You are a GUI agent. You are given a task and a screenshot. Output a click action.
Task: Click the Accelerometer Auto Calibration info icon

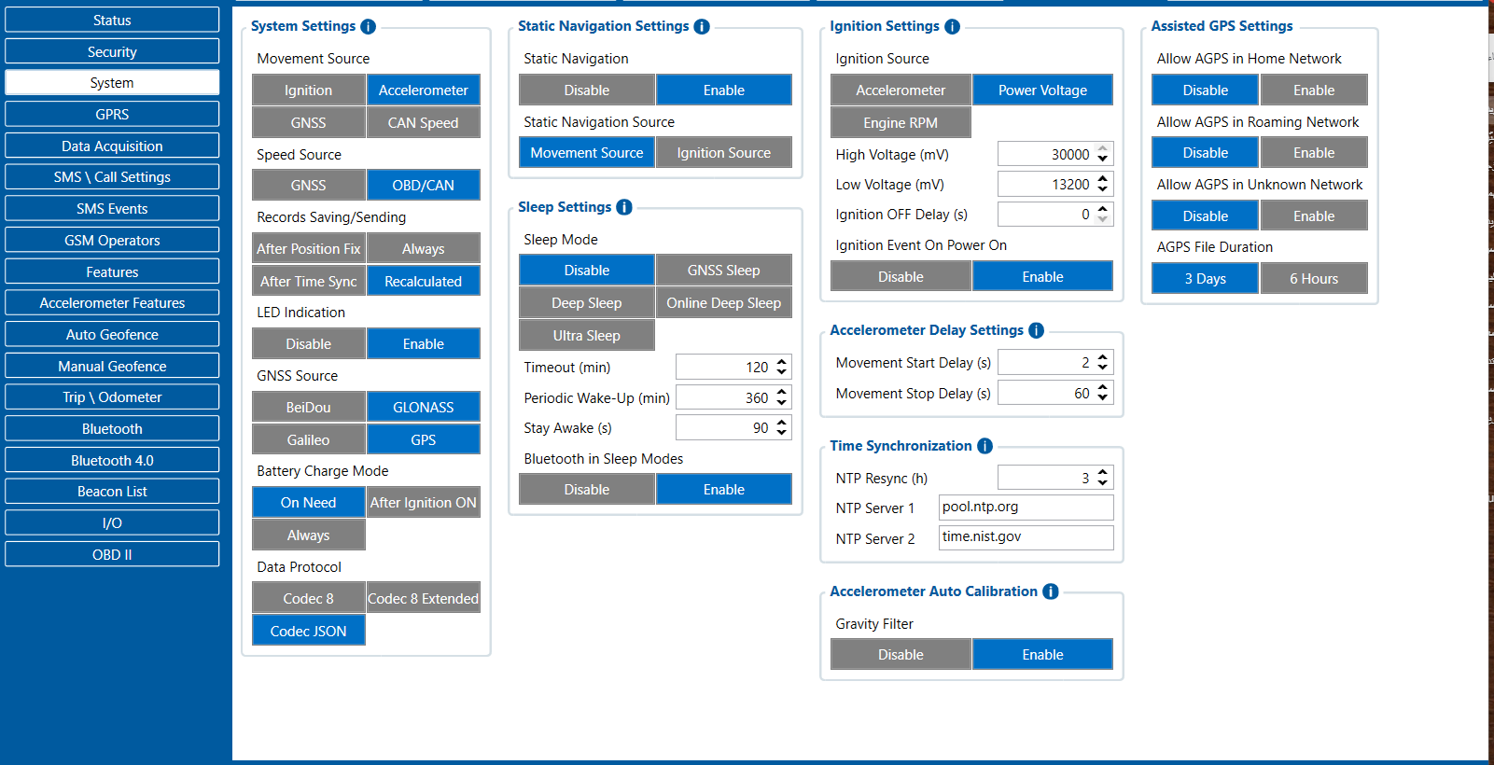click(1051, 591)
